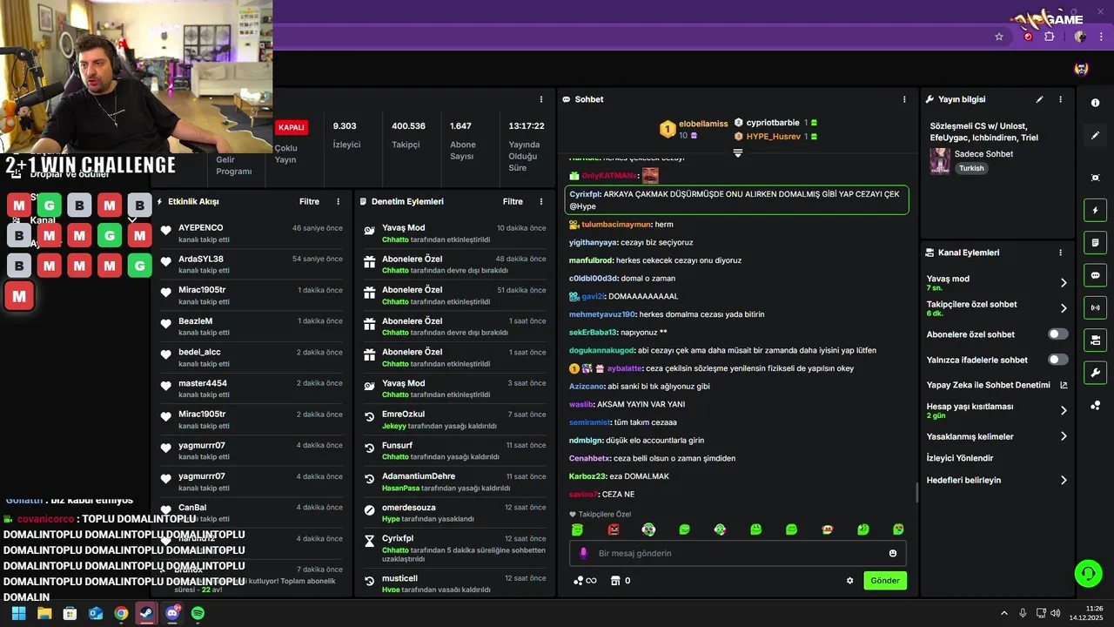The height and width of the screenshot is (627, 1114).
Task: Toggle the broadcast signal panel button in sidebar
Action: point(1095,307)
